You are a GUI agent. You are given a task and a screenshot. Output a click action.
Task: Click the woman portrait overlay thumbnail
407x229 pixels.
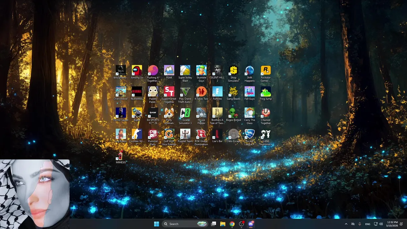pyautogui.click(x=35, y=194)
